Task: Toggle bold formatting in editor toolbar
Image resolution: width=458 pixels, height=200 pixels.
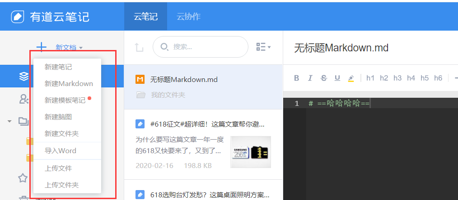Action: pyautogui.click(x=296, y=78)
